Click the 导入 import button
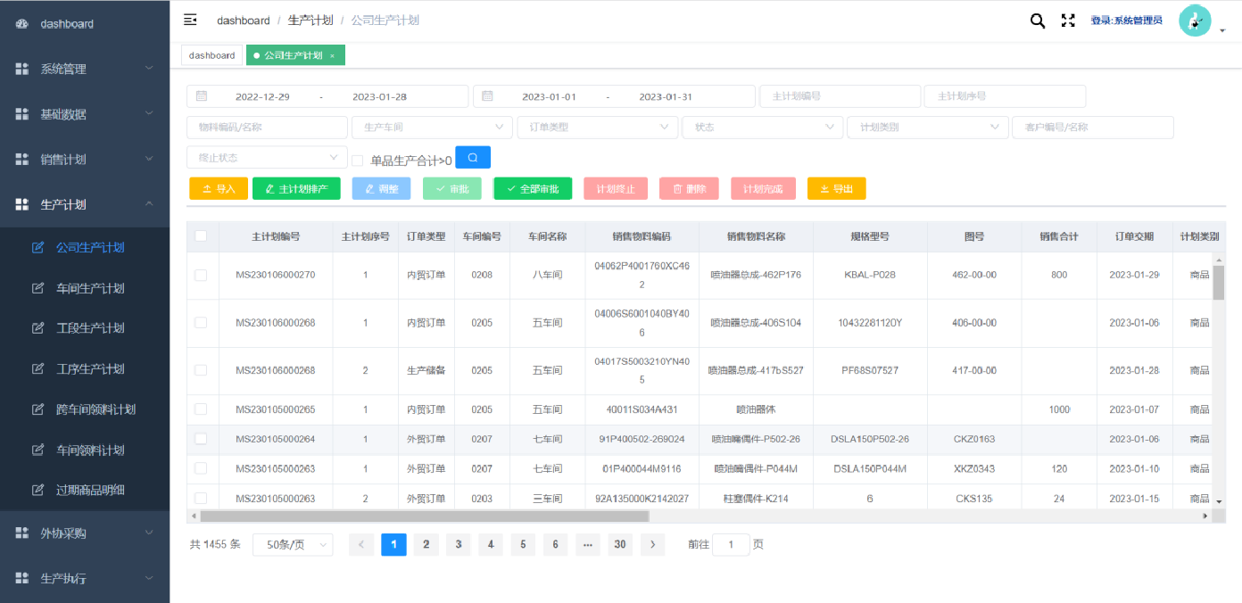This screenshot has width=1242, height=603. 219,189
